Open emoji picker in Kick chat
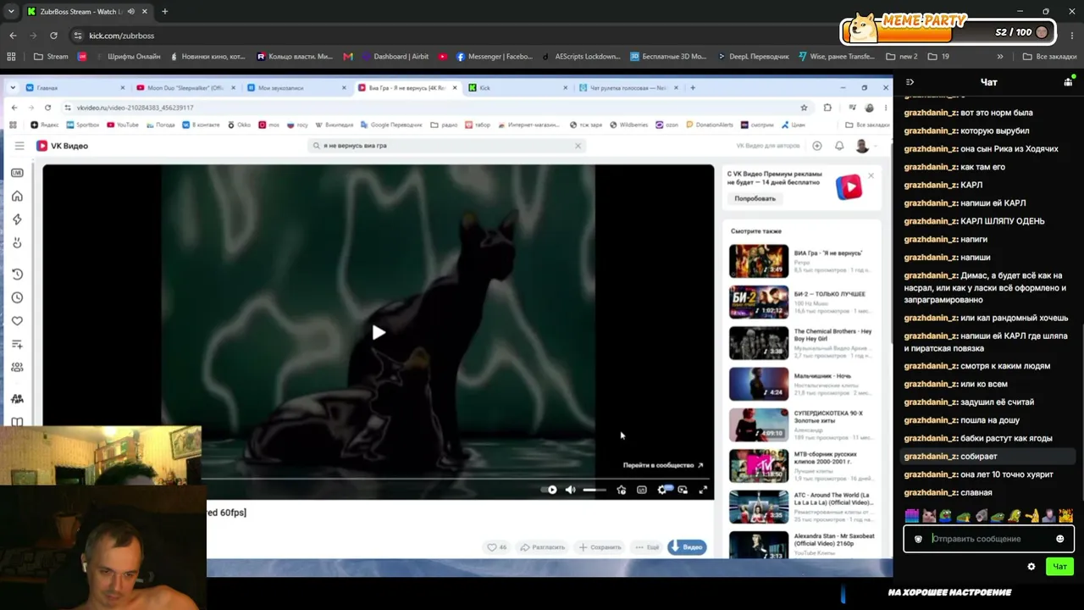 click(x=1059, y=539)
